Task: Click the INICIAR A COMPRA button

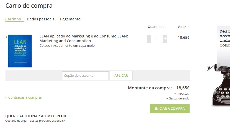Action: click(x=170, y=109)
